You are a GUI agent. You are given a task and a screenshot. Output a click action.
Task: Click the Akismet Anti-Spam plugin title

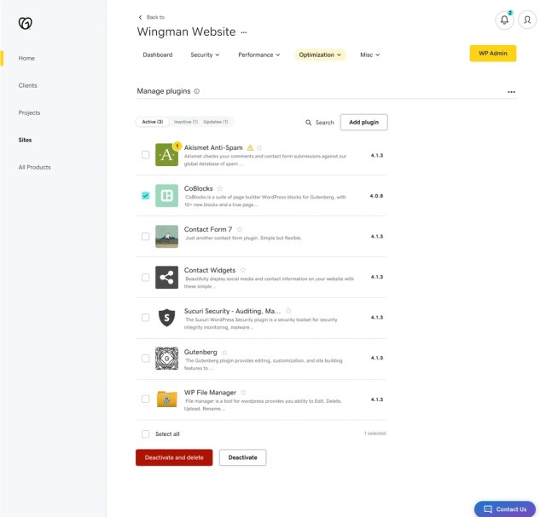[213, 147]
